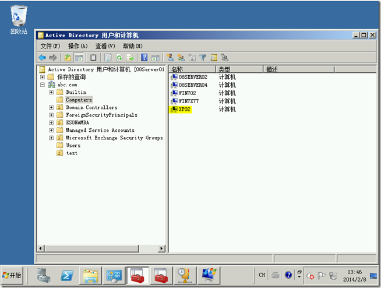Click the CH language indicator
This screenshot has height=288, width=381.
click(x=262, y=275)
